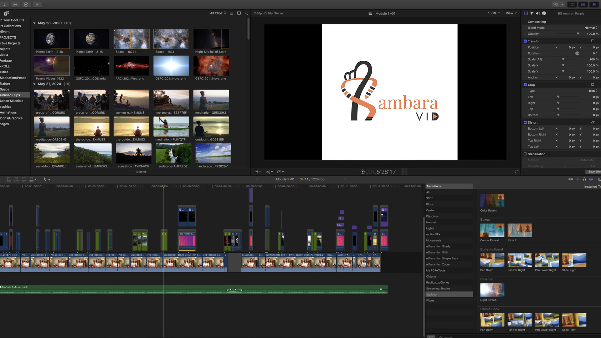Reset Transform section icon
601x338 pixels.
(593, 41)
